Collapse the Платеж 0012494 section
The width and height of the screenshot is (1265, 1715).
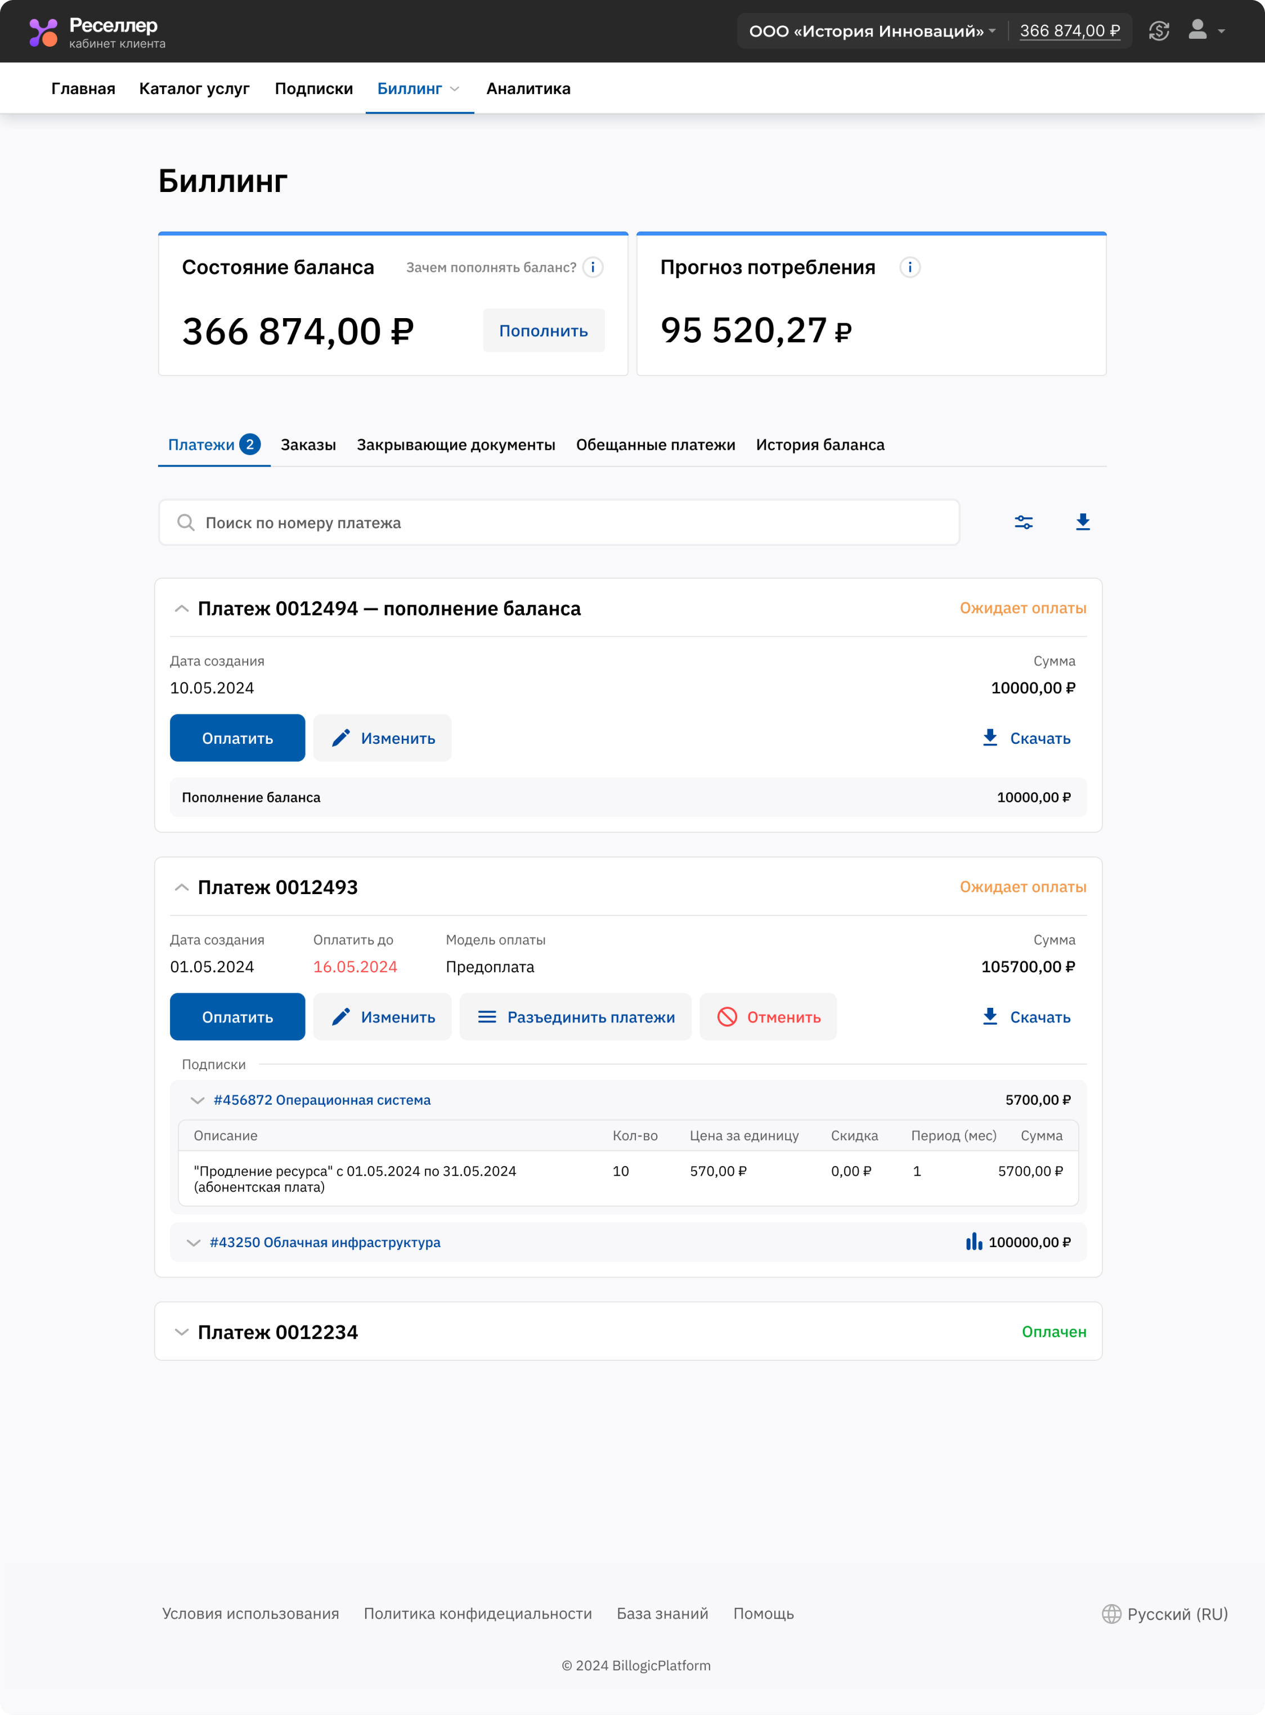click(182, 609)
